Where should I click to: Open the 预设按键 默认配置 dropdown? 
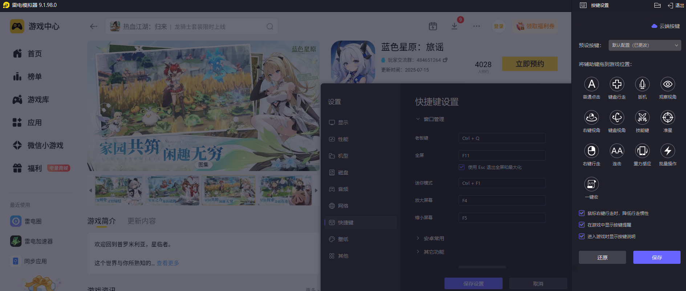coord(645,45)
